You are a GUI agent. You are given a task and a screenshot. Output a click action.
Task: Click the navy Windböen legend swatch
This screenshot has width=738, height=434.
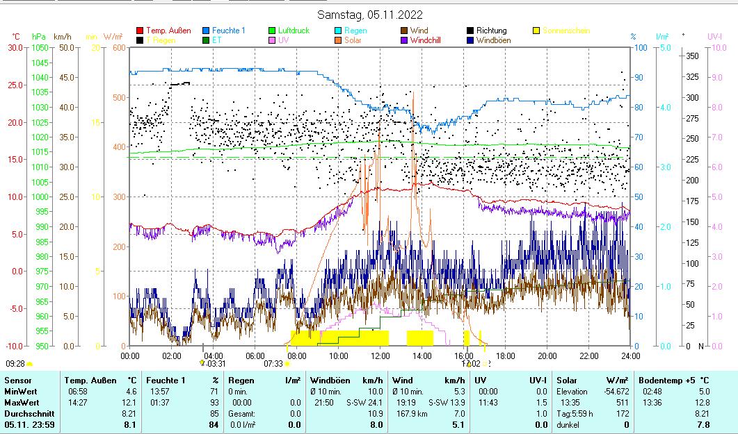tap(470, 40)
